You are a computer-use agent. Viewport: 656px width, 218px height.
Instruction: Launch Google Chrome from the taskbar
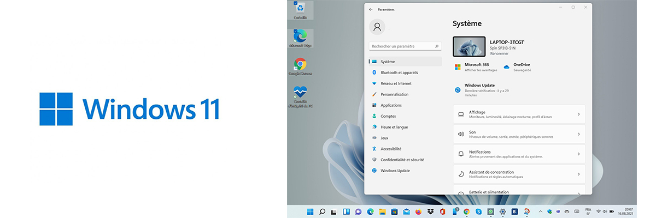click(466, 211)
